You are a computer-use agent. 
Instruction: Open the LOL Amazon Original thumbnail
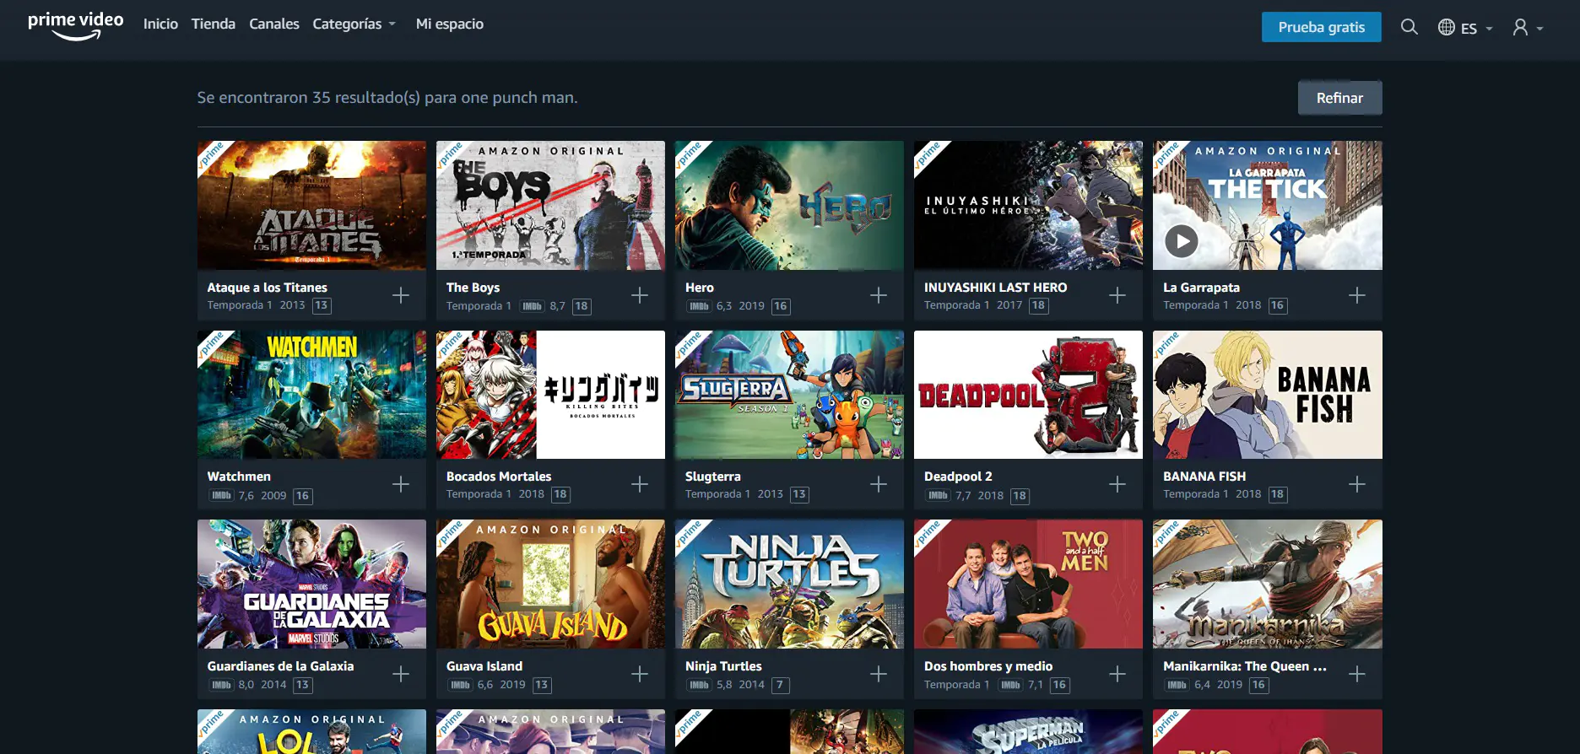[311, 731]
